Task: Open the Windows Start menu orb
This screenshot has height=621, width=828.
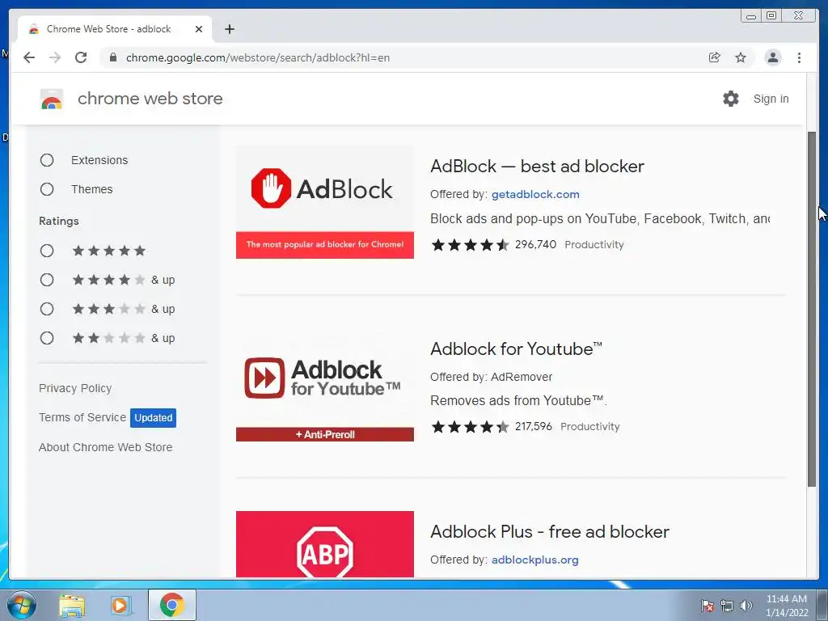Action: point(22,605)
